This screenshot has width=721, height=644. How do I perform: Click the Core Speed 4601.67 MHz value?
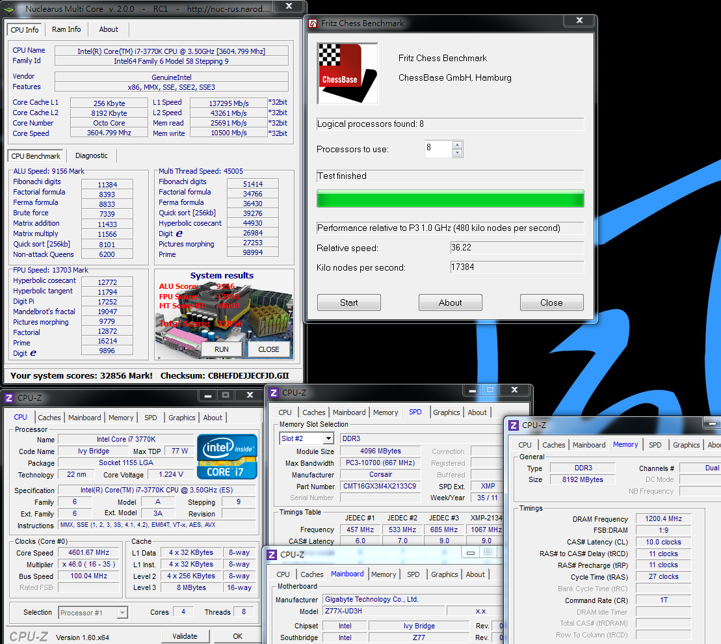[x=89, y=552]
